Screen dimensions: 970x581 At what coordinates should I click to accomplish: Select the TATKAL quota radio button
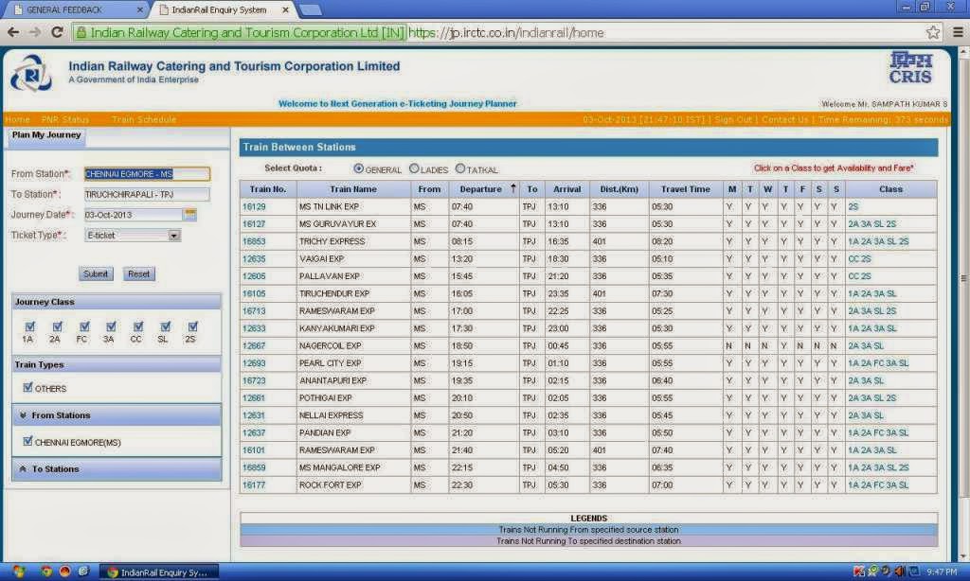click(x=459, y=168)
